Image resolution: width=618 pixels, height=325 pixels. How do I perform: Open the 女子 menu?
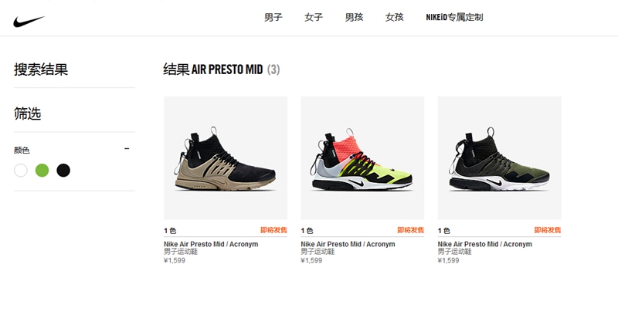(x=314, y=17)
